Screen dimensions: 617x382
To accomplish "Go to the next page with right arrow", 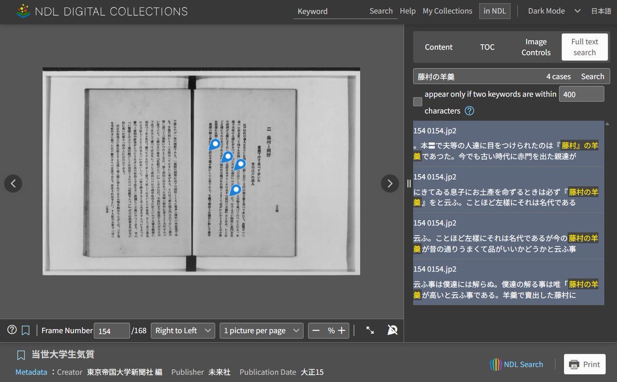I will tap(390, 183).
